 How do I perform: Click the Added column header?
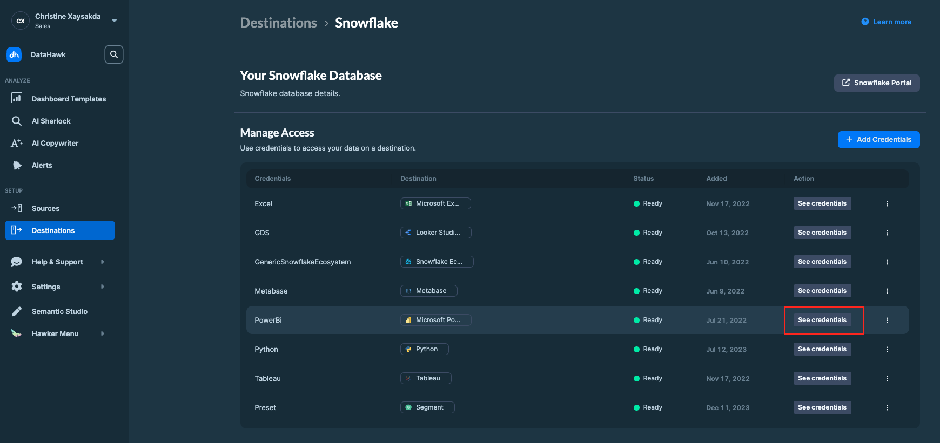coord(716,179)
